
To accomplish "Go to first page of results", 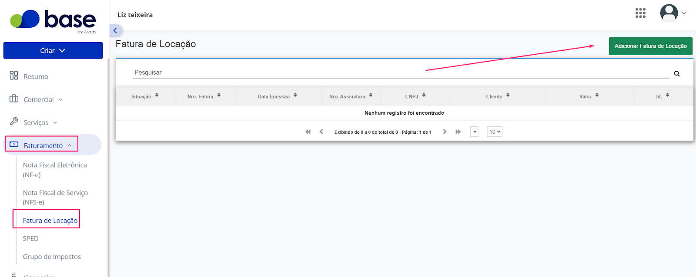I will (308, 132).
